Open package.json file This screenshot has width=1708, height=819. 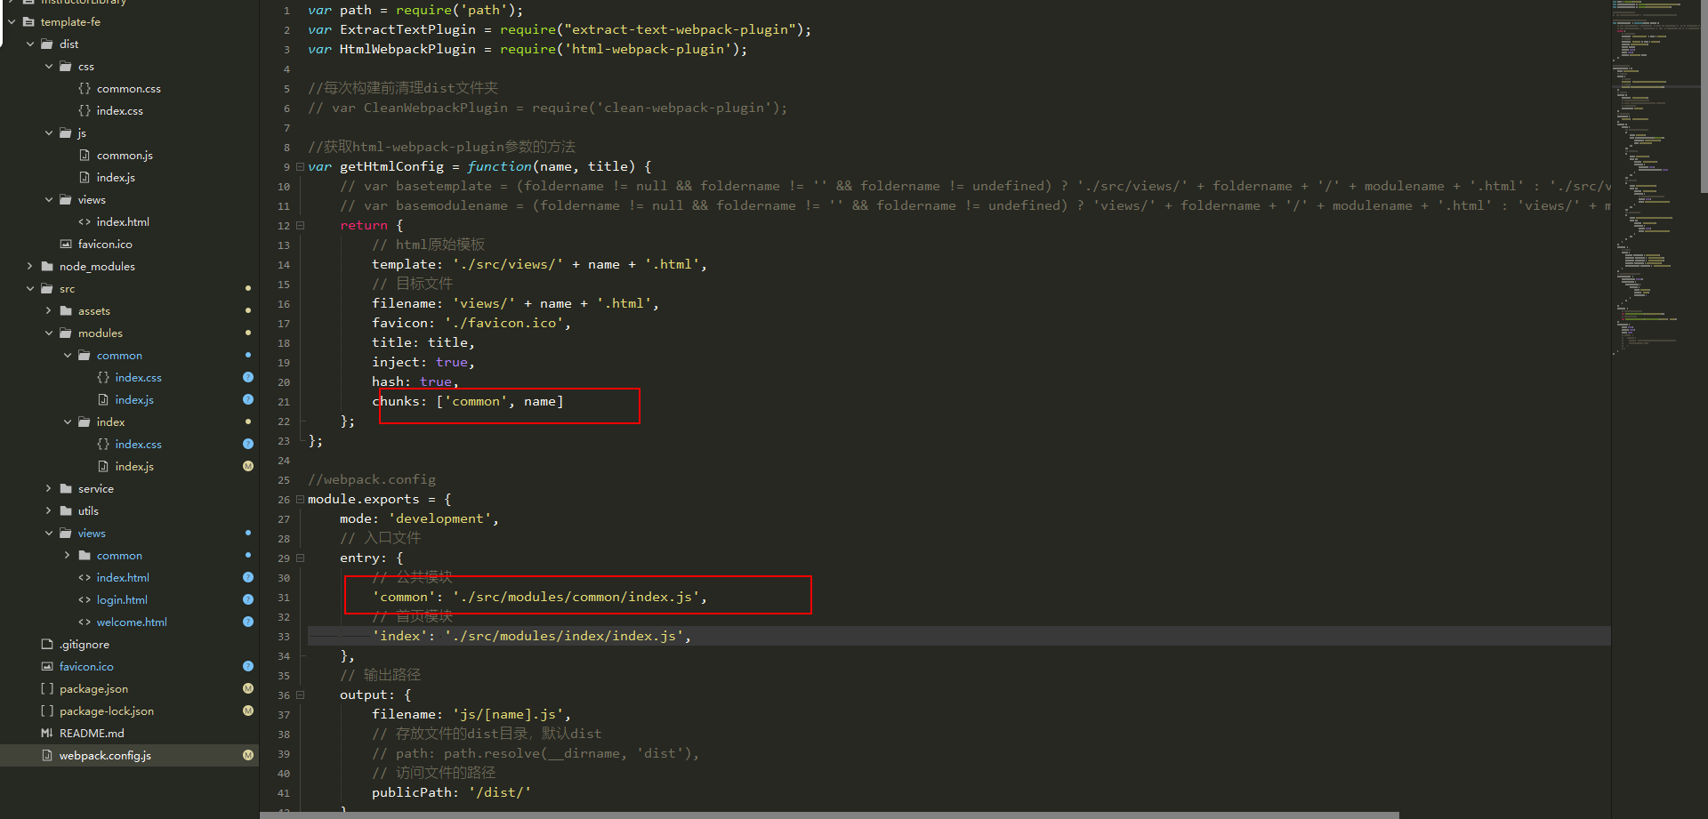(93, 689)
